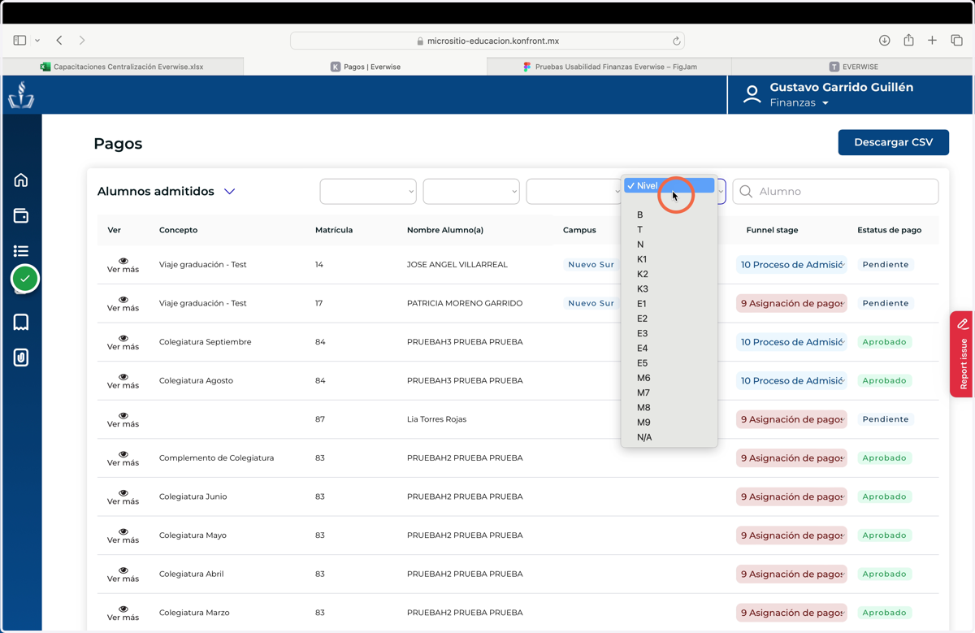The image size is (975, 633).
Task: Switch to Capacitaciones Centralización Everwise.xlsx tab
Action: coord(123,67)
